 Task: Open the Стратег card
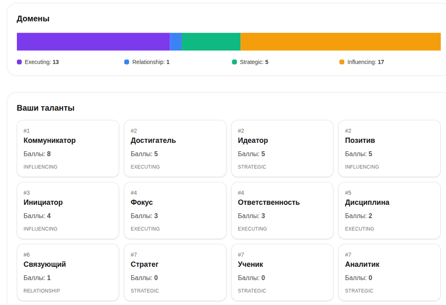175,272
